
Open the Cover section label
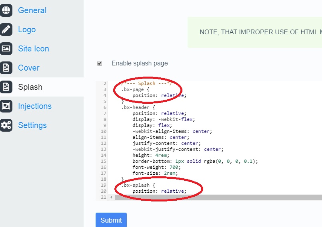tap(29, 68)
